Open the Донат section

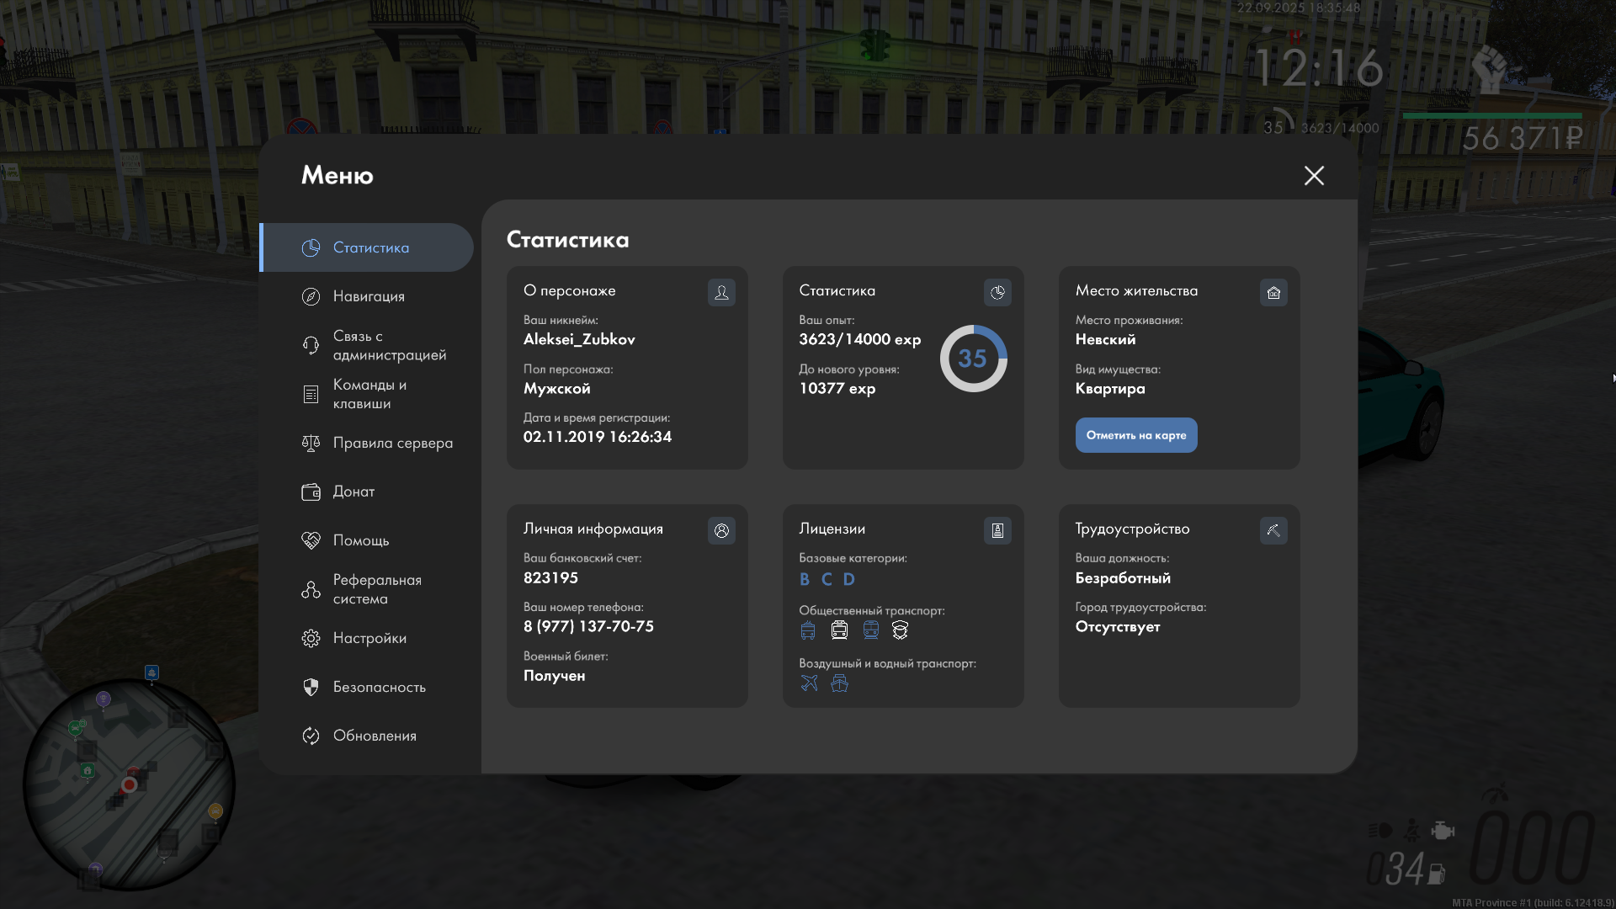click(x=353, y=492)
